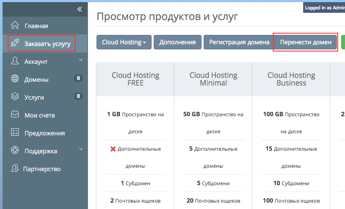Go to Партнерство in sidebar
Viewport: 345px width, 209px height.
point(42,169)
